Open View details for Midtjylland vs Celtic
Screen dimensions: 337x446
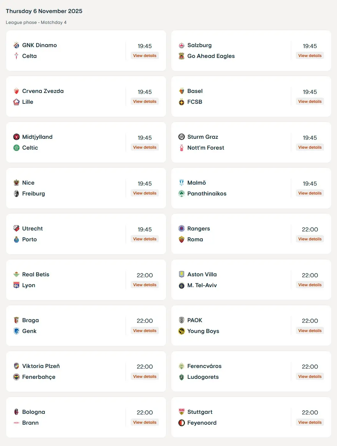145,147
